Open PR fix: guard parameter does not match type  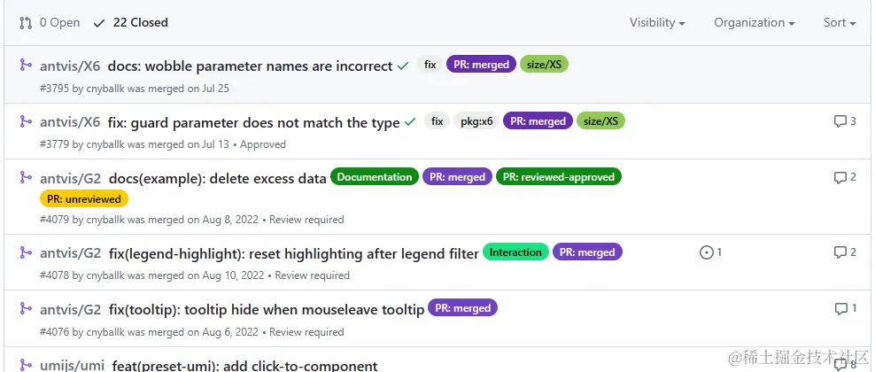click(254, 122)
